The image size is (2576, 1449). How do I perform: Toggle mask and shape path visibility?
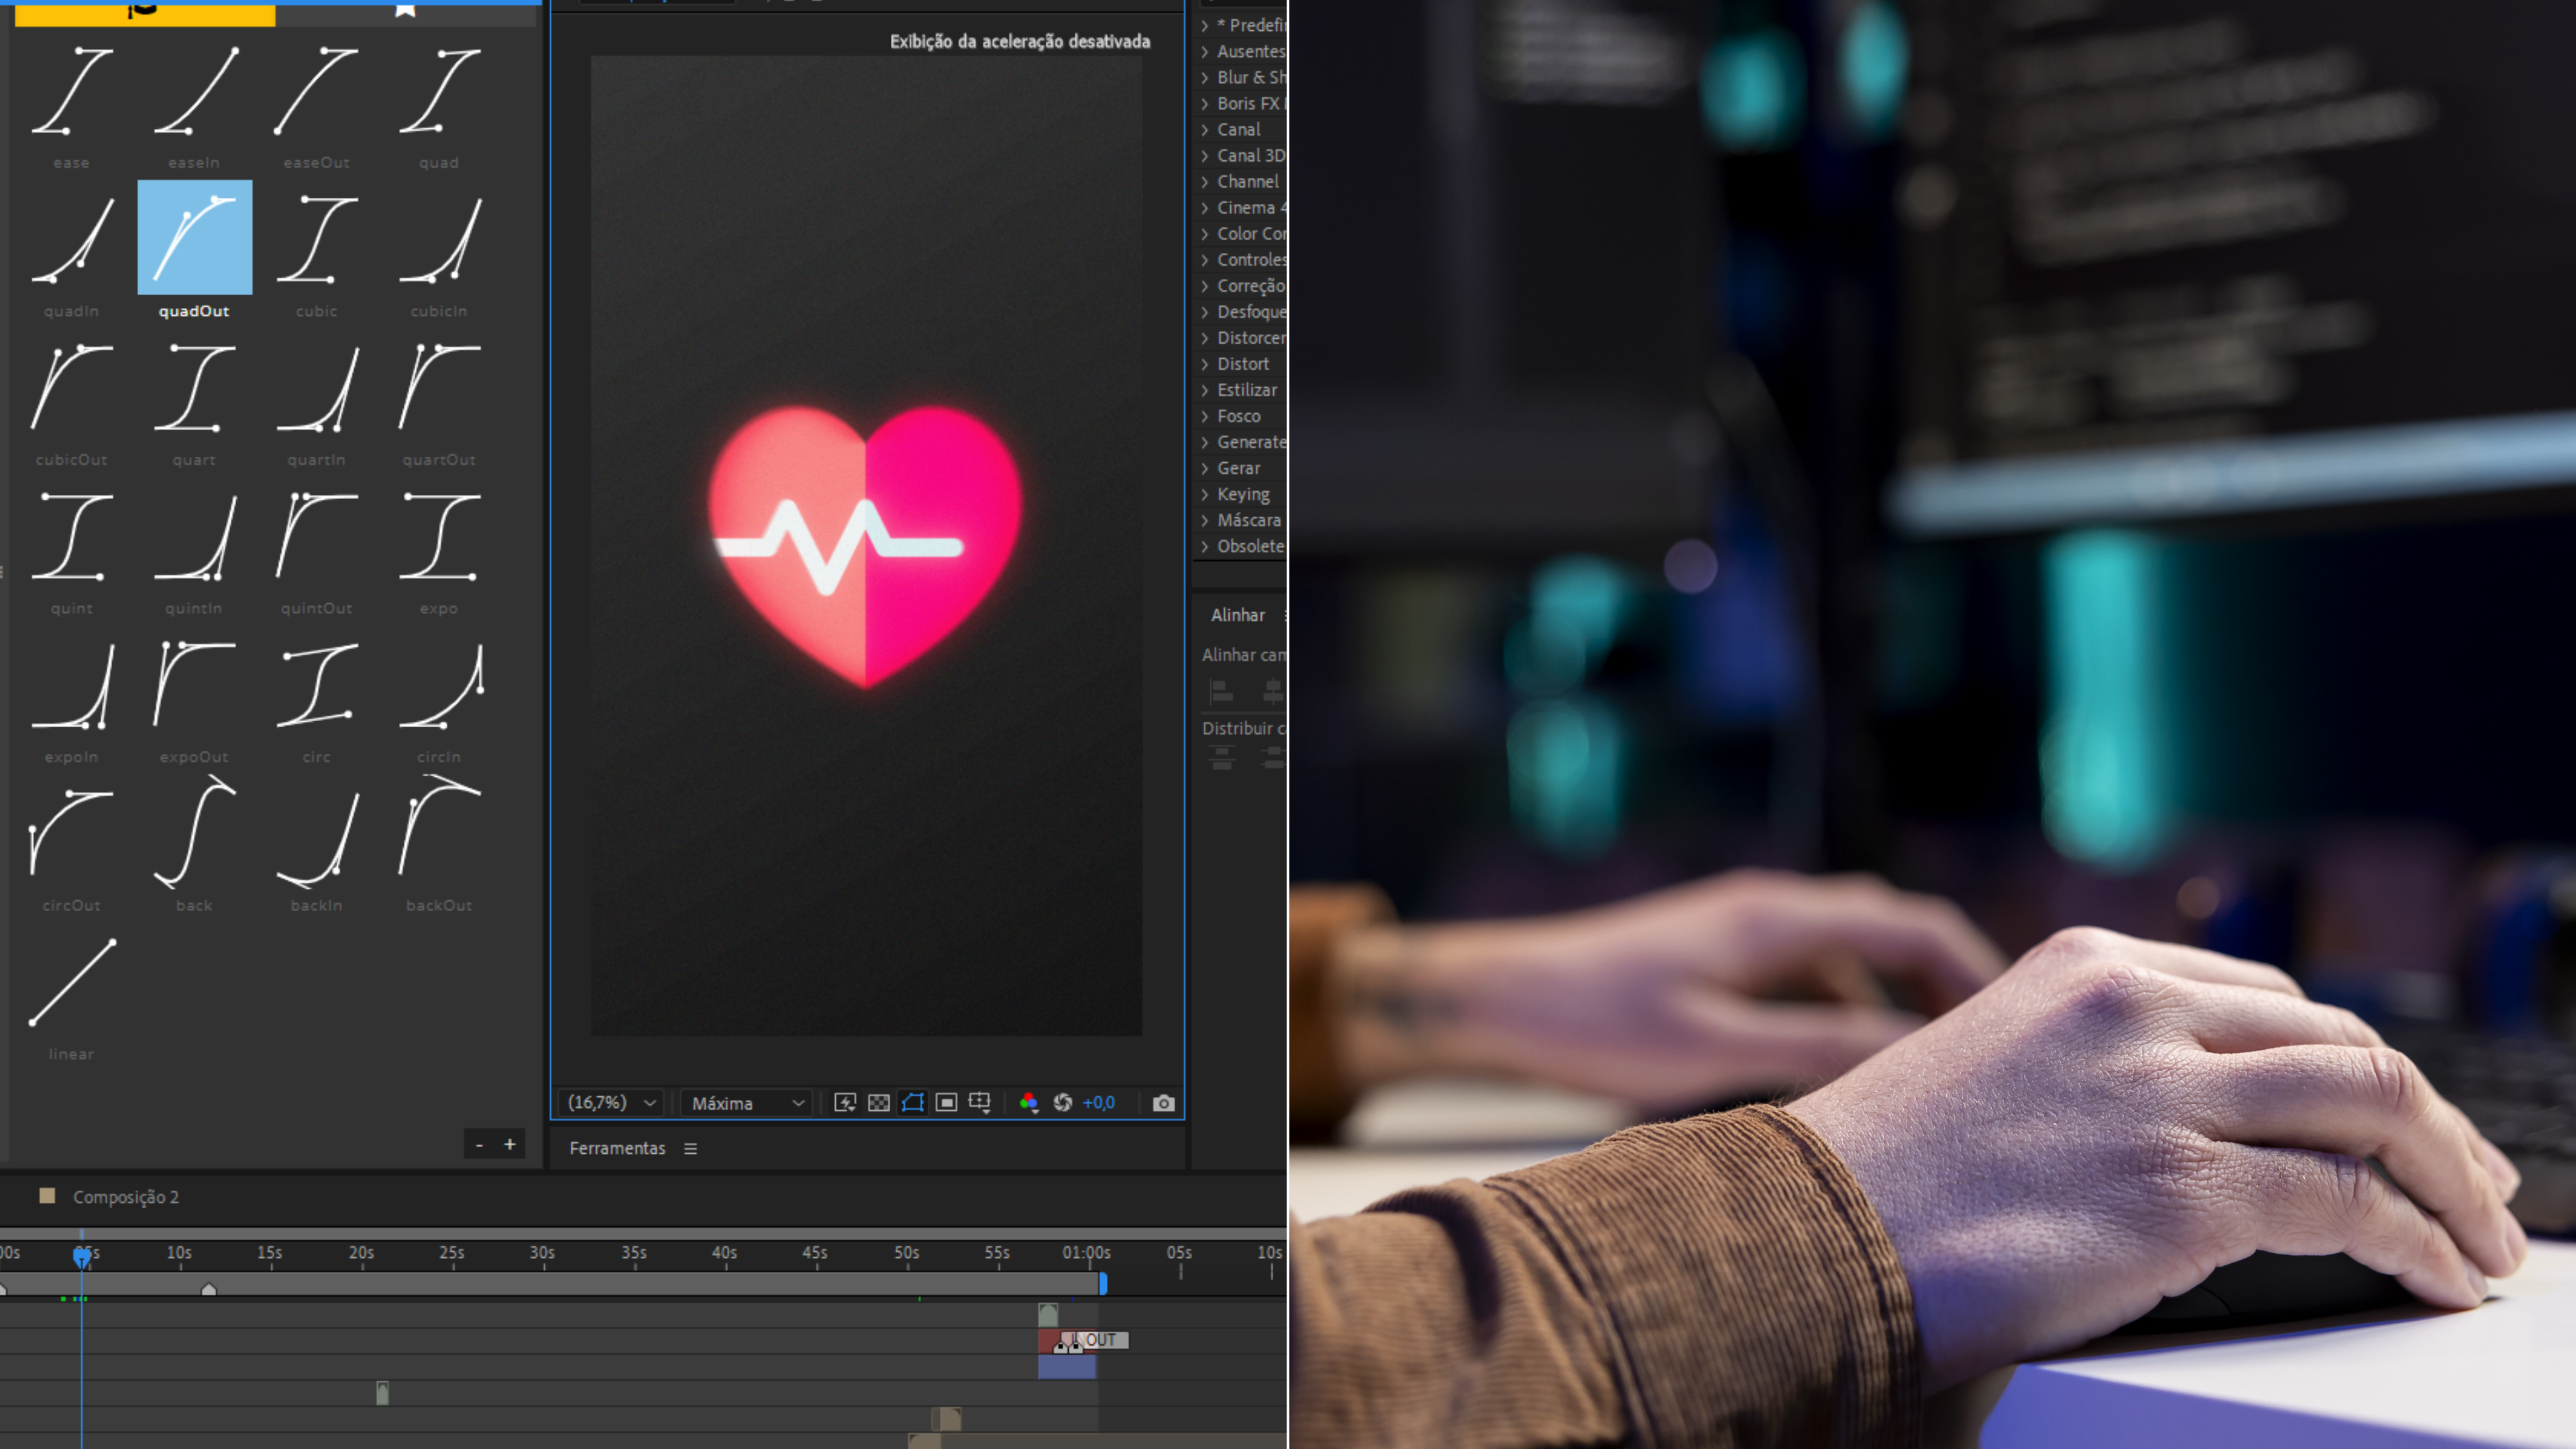coord(912,1102)
